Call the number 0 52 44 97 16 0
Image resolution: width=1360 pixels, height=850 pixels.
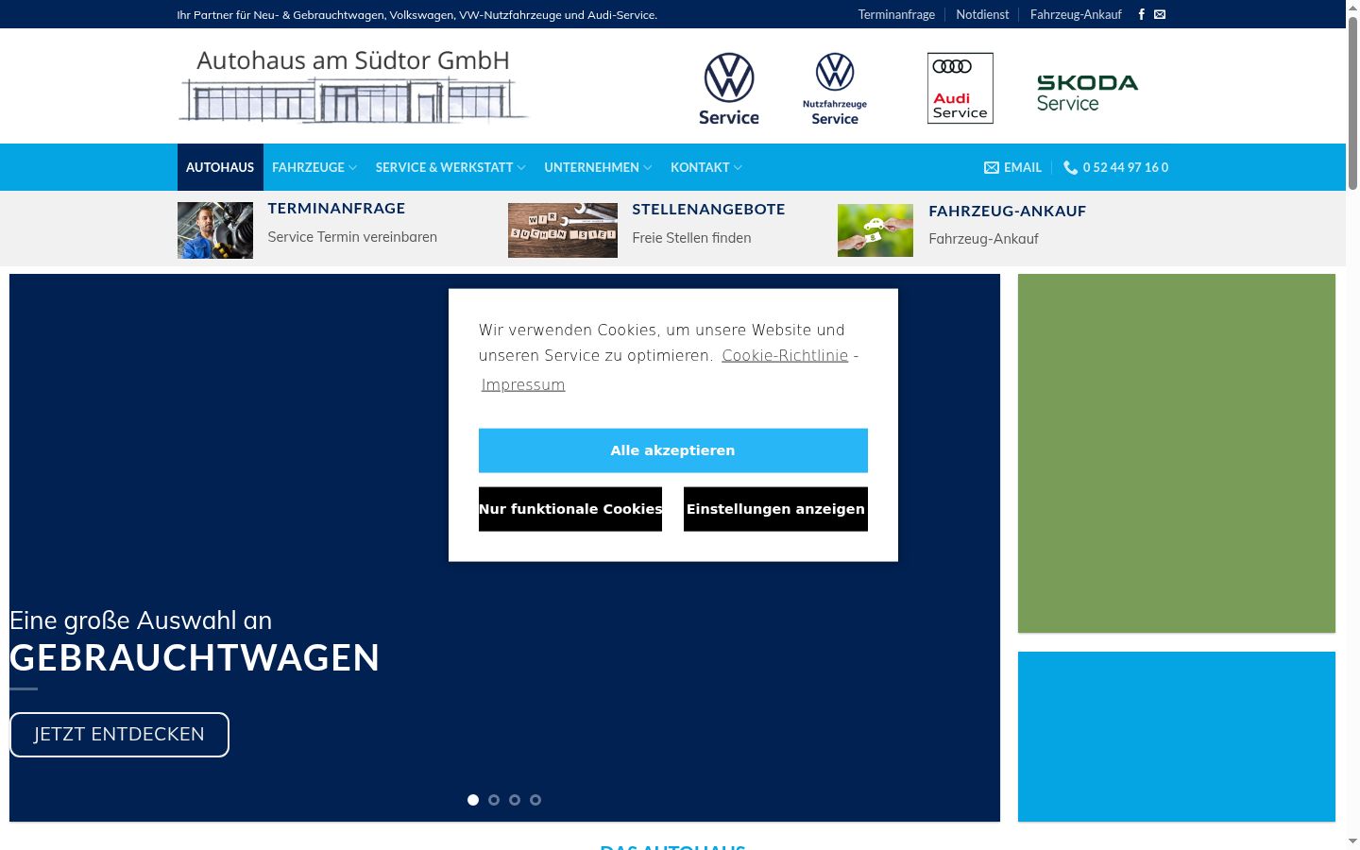coord(1116,167)
